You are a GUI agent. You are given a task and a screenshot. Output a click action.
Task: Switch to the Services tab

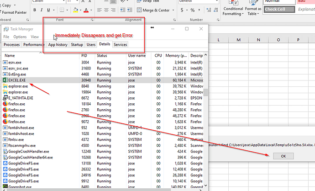click(121, 45)
